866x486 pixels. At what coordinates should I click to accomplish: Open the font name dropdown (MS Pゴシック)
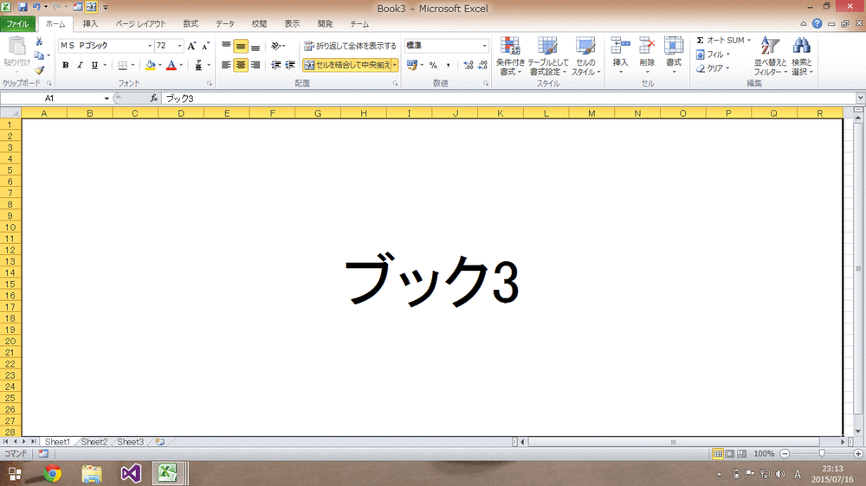pos(150,46)
